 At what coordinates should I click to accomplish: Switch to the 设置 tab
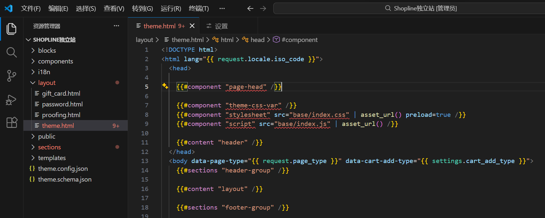pyautogui.click(x=218, y=26)
